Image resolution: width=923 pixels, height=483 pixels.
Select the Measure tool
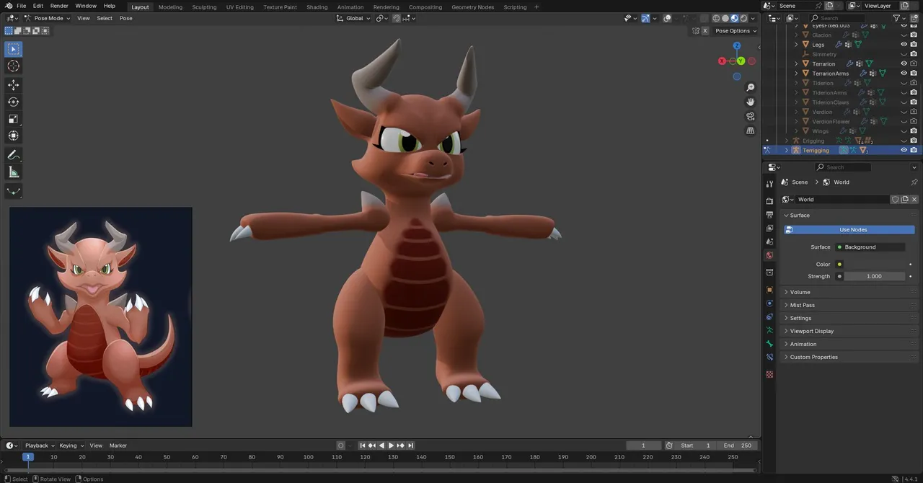[x=14, y=172]
